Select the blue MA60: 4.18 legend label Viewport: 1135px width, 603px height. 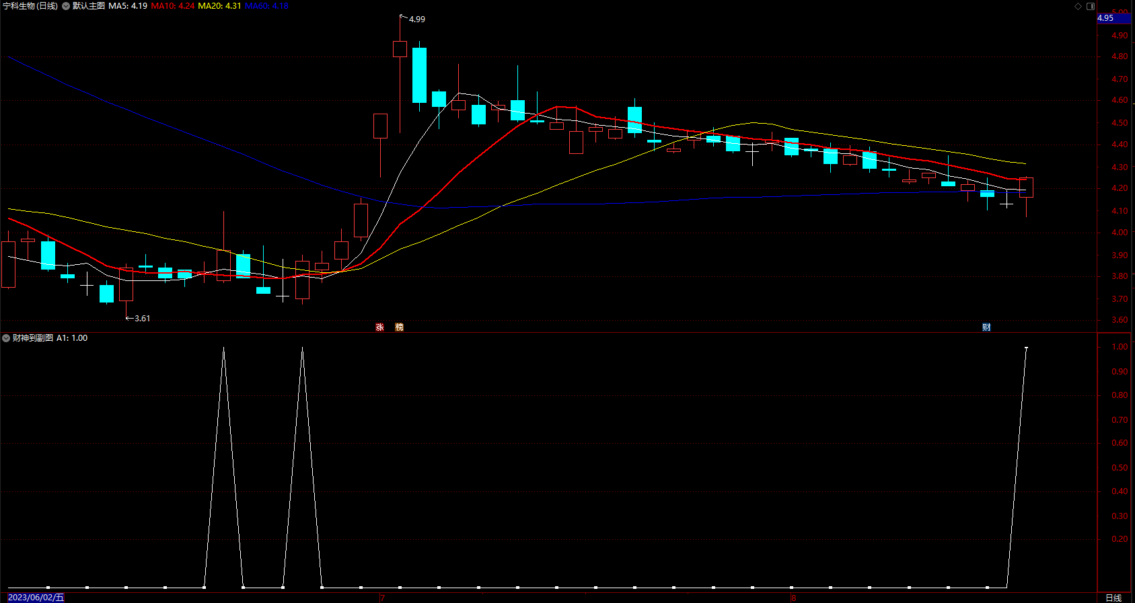point(266,6)
